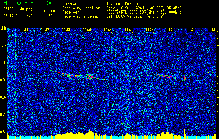Click the meteor label
Viewport: 219px width, 139px height.
[x=49, y=11]
